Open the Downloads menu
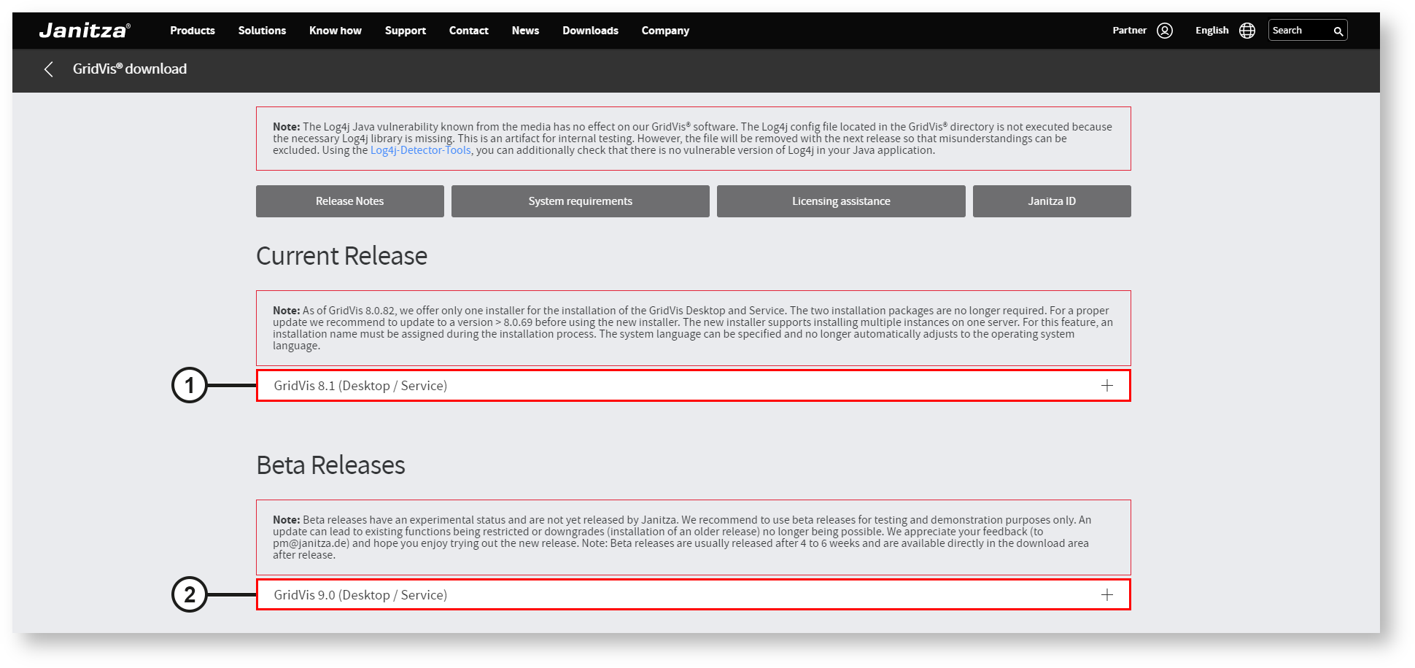This screenshot has width=1415, height=668. [590, 31]
